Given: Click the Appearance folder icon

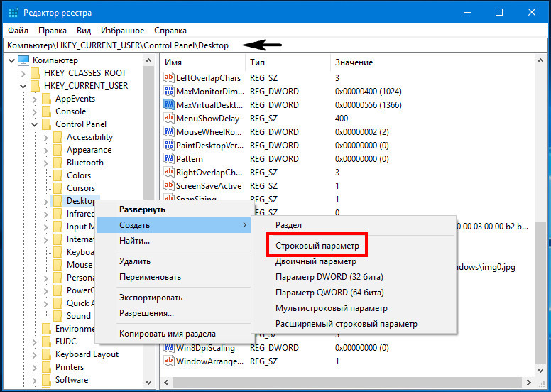Looking at the screenshot, I should (58, 150).
